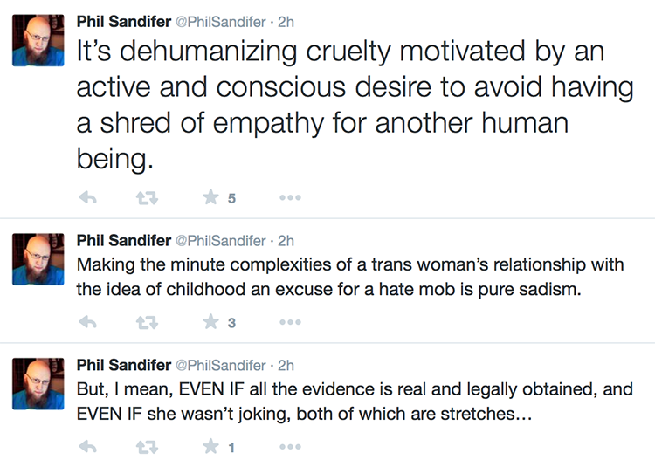This screenshot has height=467, width=655.
Task: Click Phil Sandifer name on third tweet
Action: [x=124, y=365]
